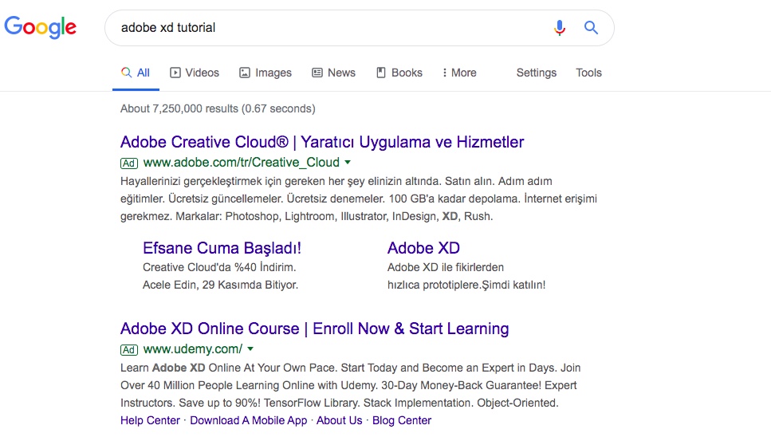Image resolution: width=771 pixels, height=441 pixels.
Task: Open the Adobe XD Online Course link
Action: [314, 329]
